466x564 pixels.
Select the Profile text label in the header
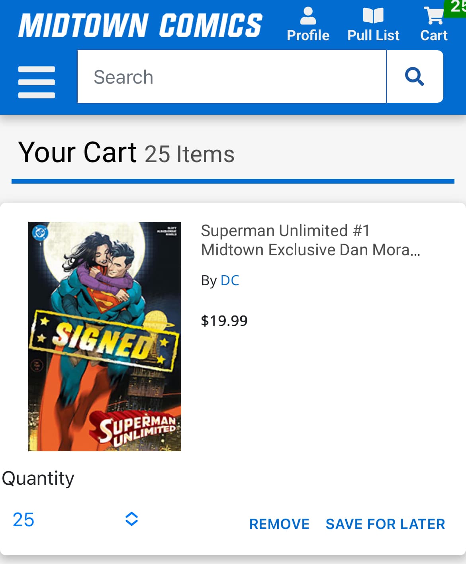pyautogui.click(x=308, y=35)
